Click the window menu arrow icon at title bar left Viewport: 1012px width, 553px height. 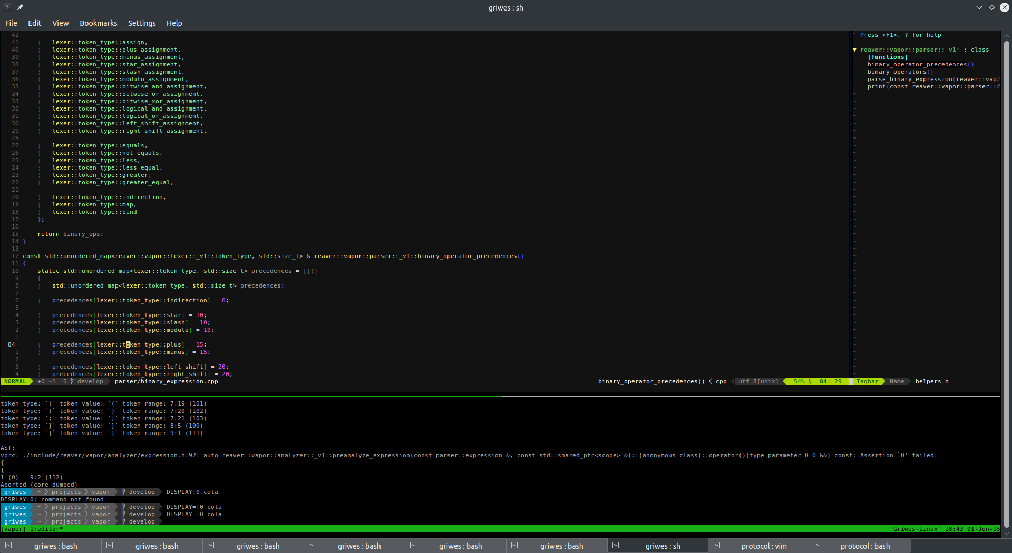pos(7,7)
